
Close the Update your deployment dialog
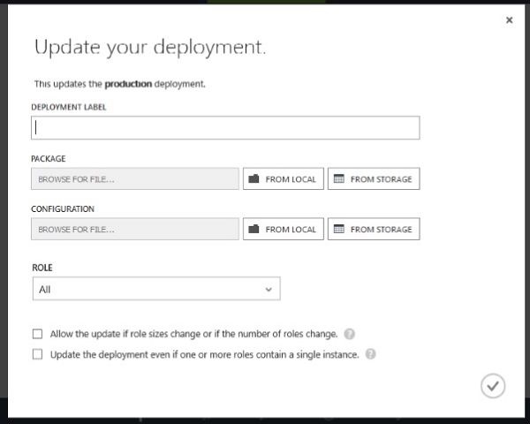(x=509, y=19)
